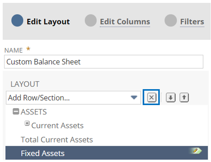Click the blue Edit Layout step circle
The height and width of the screenshot is (162, 211).
tap(17, 20)
